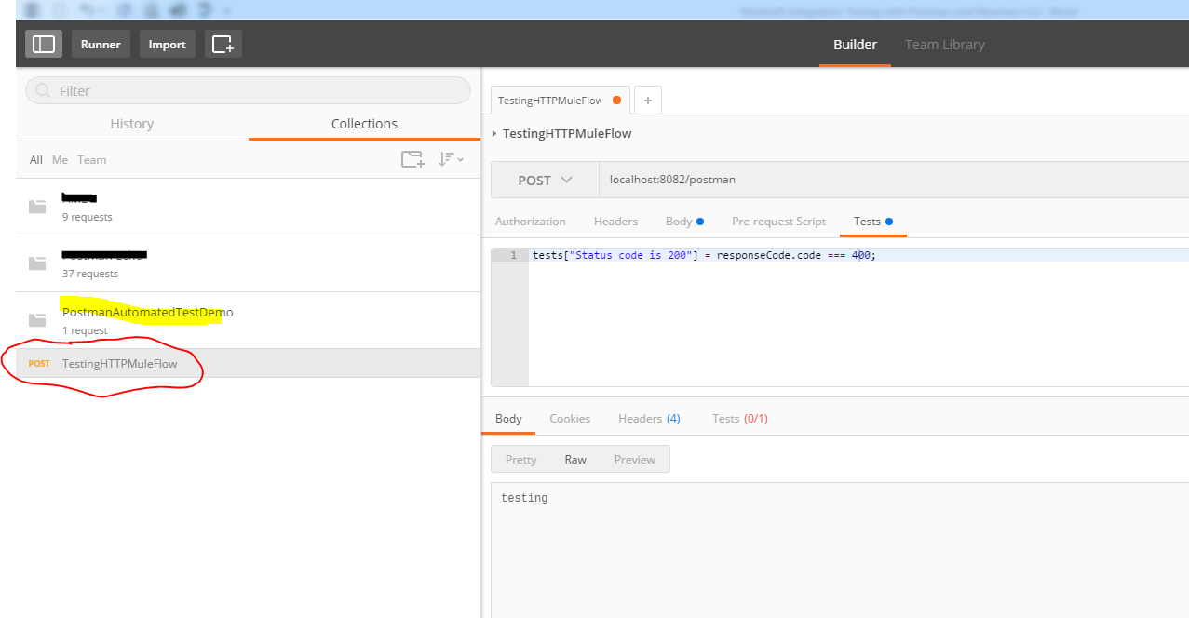Open the POST method dropdown

coord(545,180)
